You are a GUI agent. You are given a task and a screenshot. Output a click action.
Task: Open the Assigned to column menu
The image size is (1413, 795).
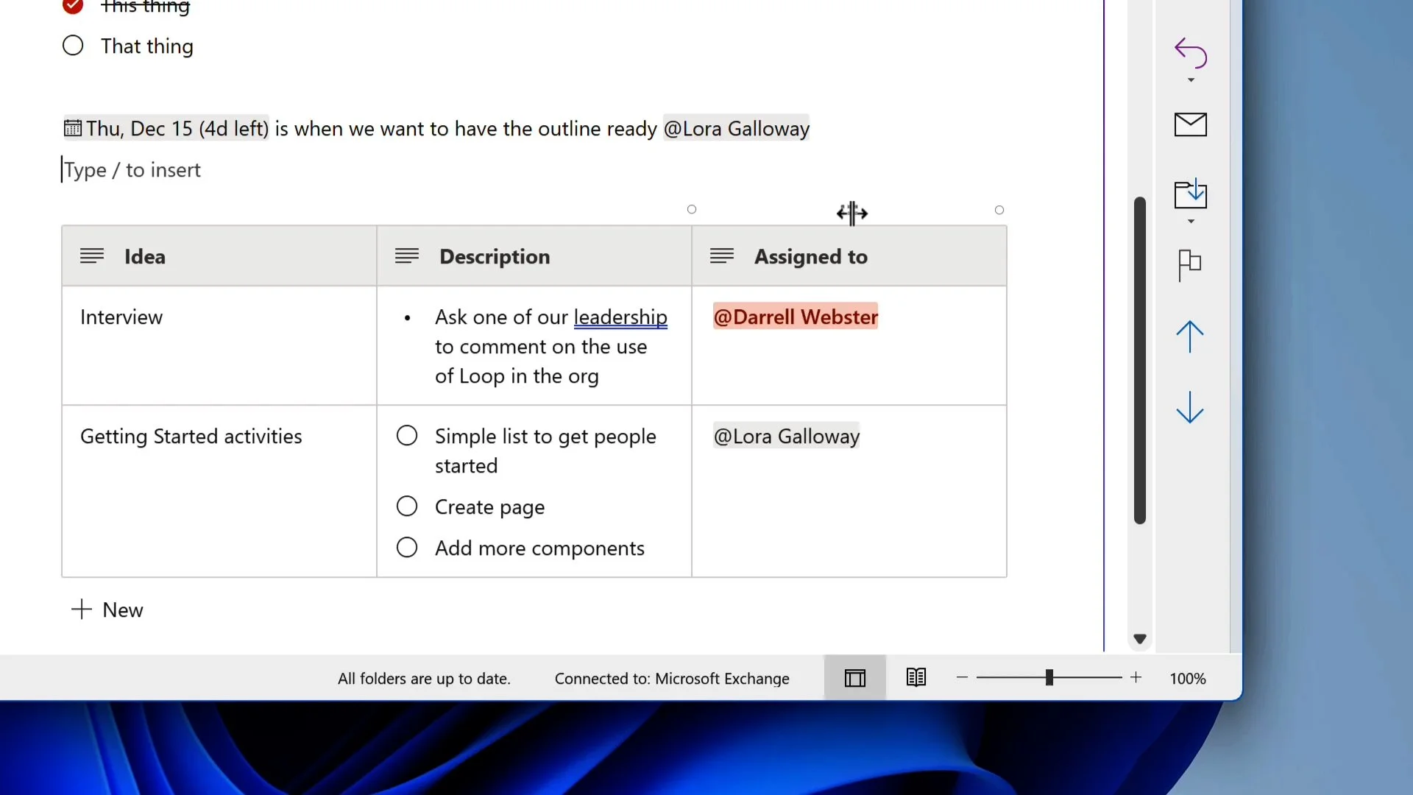pyautogui.click(x=722, y=255)
